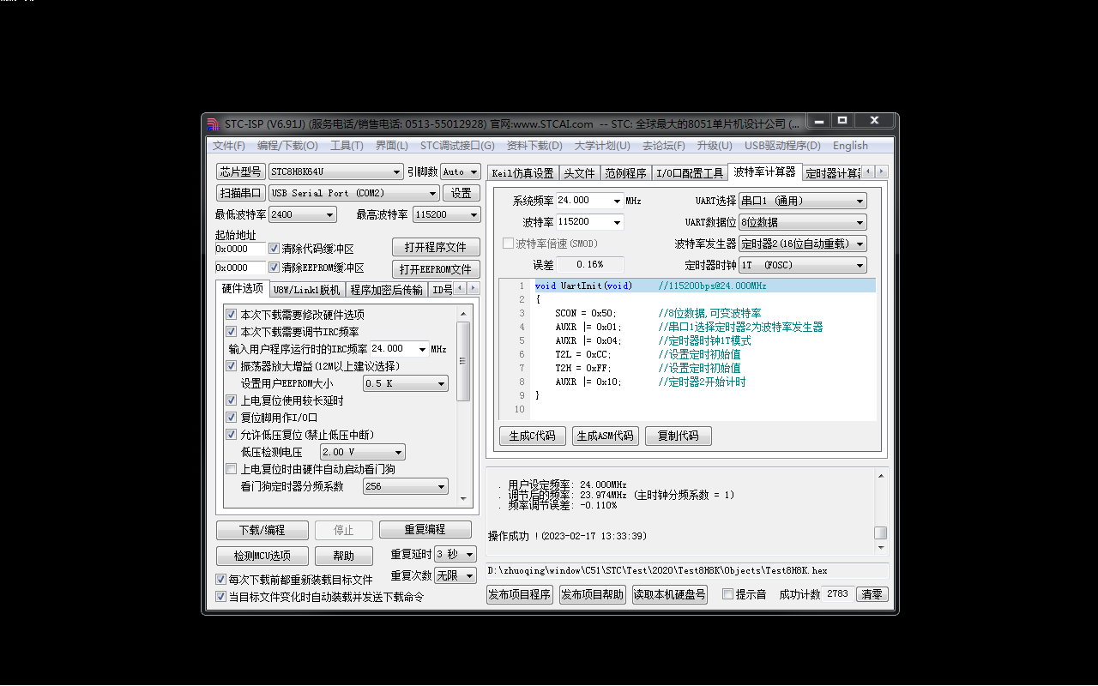The height and width of the screenshot is (686, 1098).
Task: Click 下载/编程 button
Action: pos(262,530)
